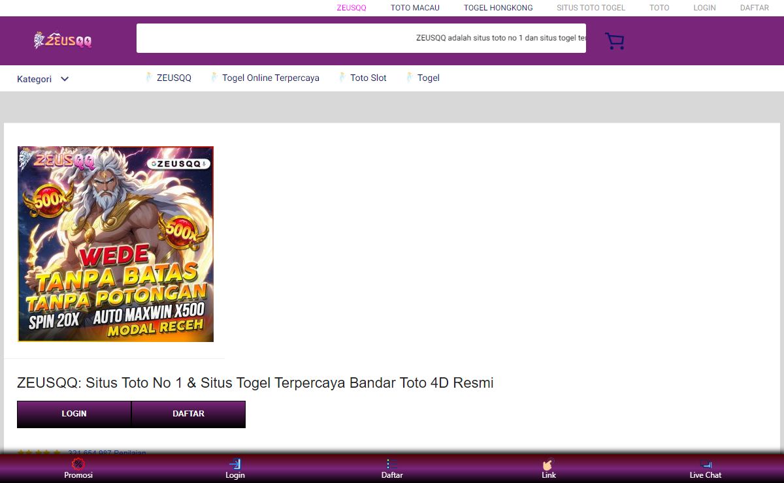This screenshot has width=784, height=483.
Task: Click the 'ZEUSQQ: Situs Toto No 1' title
Action: (x=255, y=383)
